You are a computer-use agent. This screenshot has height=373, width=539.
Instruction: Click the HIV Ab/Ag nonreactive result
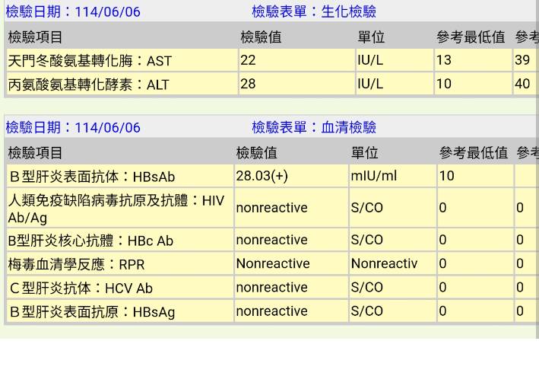point(271,208)
